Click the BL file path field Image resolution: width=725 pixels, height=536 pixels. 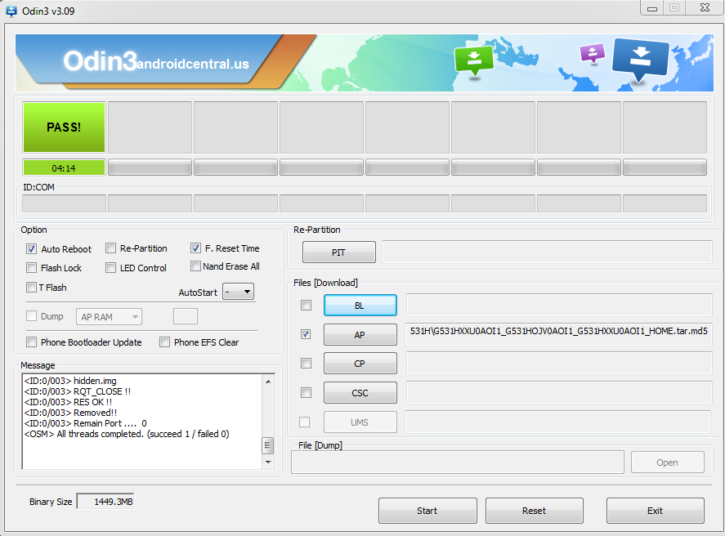pos(559,305)
